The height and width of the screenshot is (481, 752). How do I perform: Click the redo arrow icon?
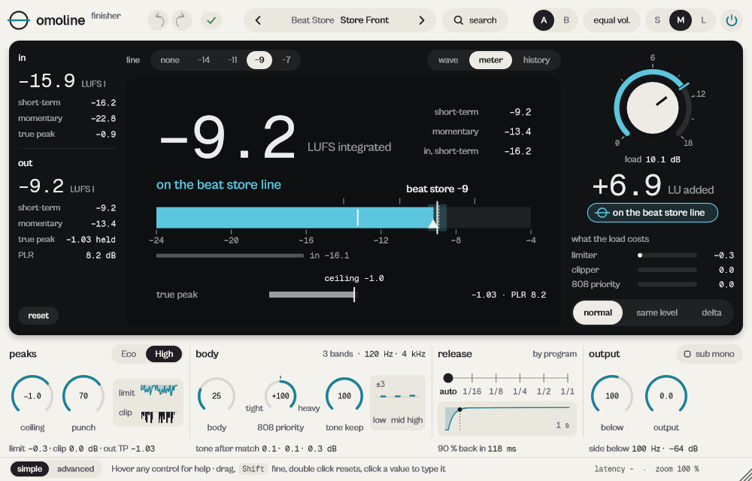(181, 20)
